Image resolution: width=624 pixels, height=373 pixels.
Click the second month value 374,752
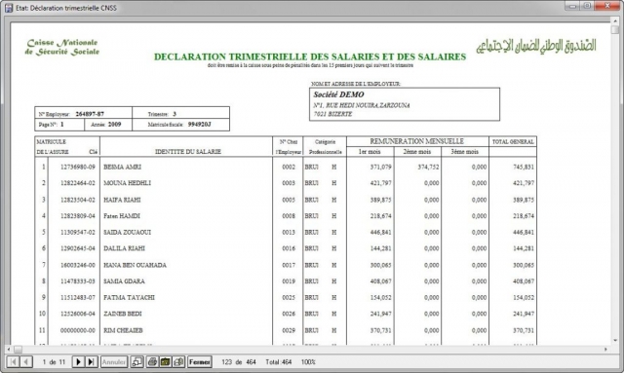[x=428, y=167]
